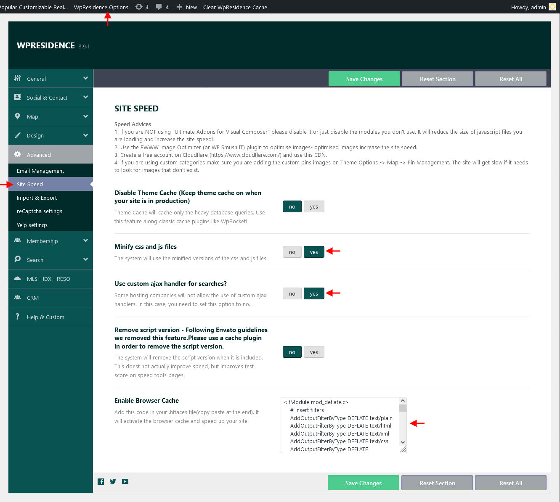The width and height of the screenshot is (560, 502).
Task: Set custom ajax handler option to yes
Action: 314,293
